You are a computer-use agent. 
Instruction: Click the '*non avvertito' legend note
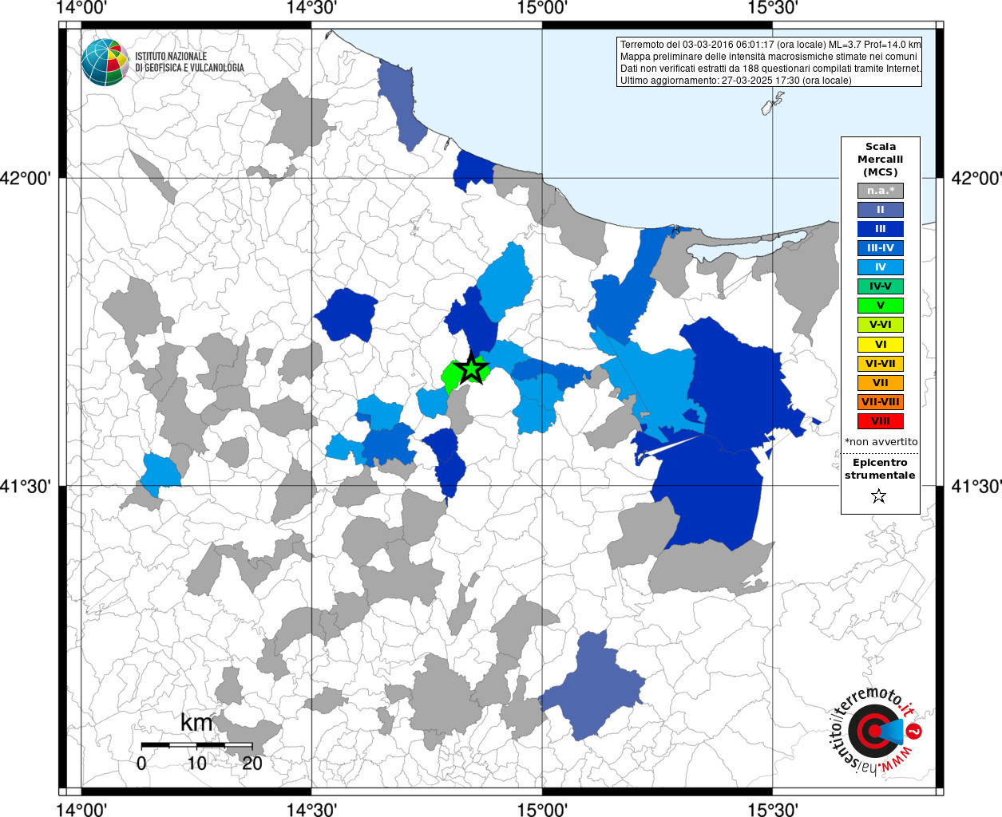pyautogui.click(x=881, y=442)
